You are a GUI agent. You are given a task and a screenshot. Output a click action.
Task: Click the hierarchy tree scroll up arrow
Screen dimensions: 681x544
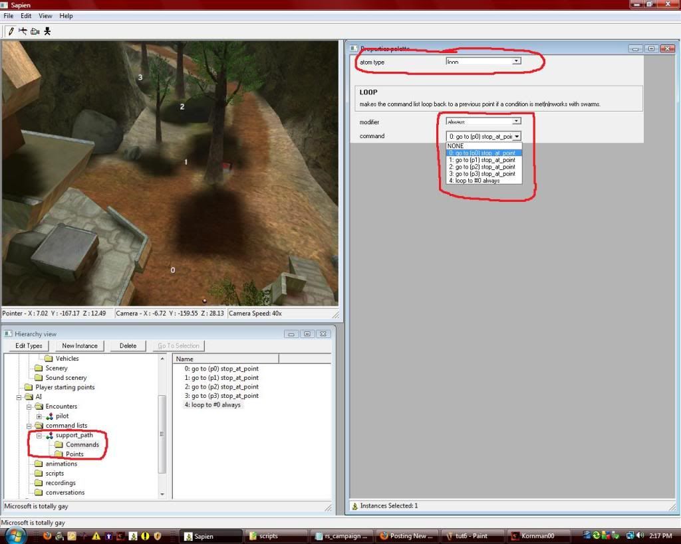point(162,359)
